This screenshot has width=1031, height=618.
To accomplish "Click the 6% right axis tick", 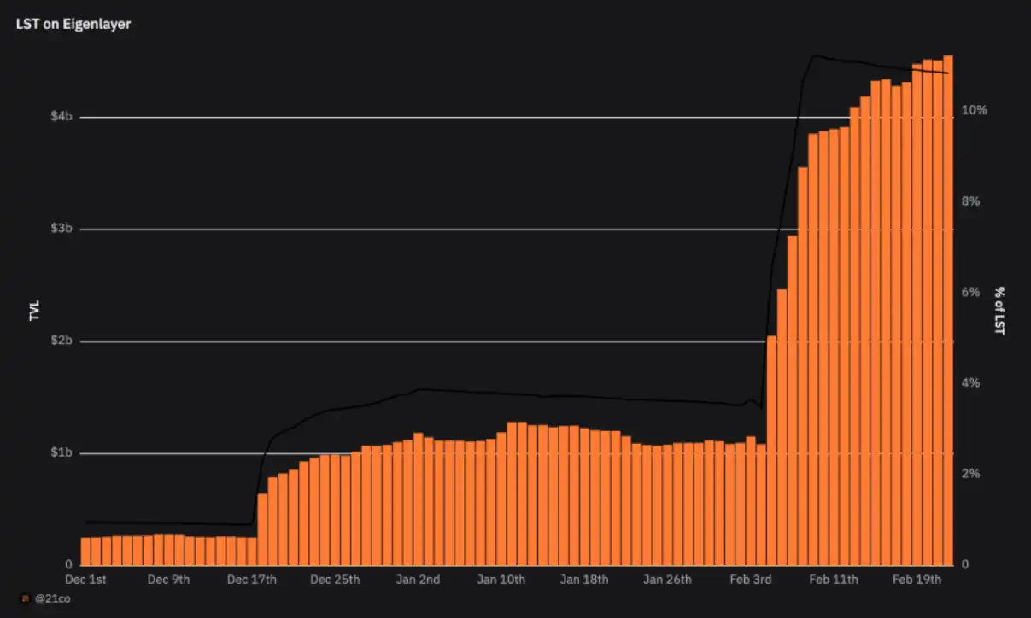I will click(970, 292).
